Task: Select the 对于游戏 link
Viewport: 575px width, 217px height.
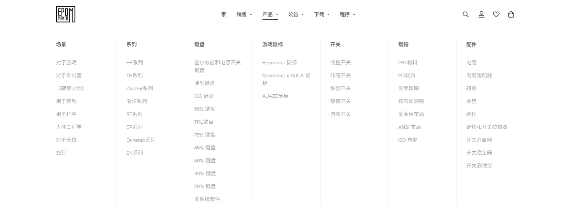Action: coord(66,63)
